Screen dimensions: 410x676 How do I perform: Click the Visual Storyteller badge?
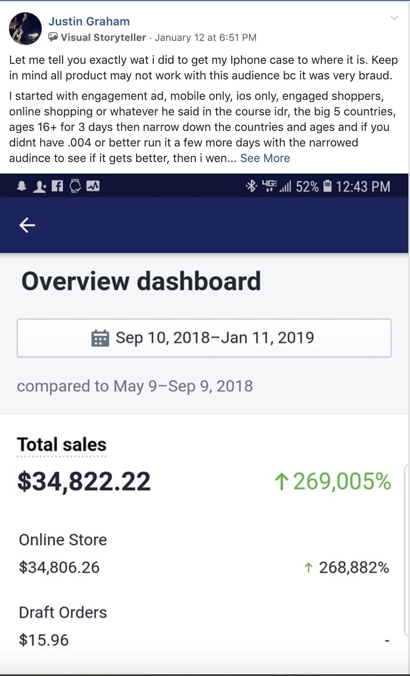(97, 38)
